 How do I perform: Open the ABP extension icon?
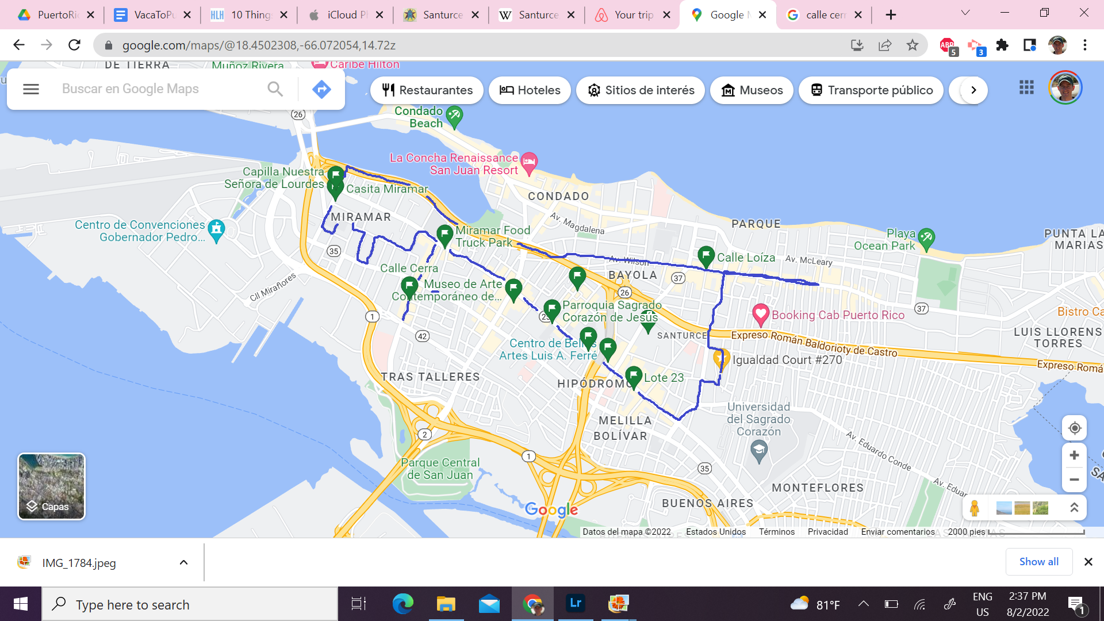tap(947, 45)
